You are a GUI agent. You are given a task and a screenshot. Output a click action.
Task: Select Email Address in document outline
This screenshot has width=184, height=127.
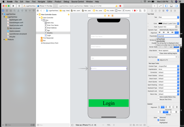[52, 28]
